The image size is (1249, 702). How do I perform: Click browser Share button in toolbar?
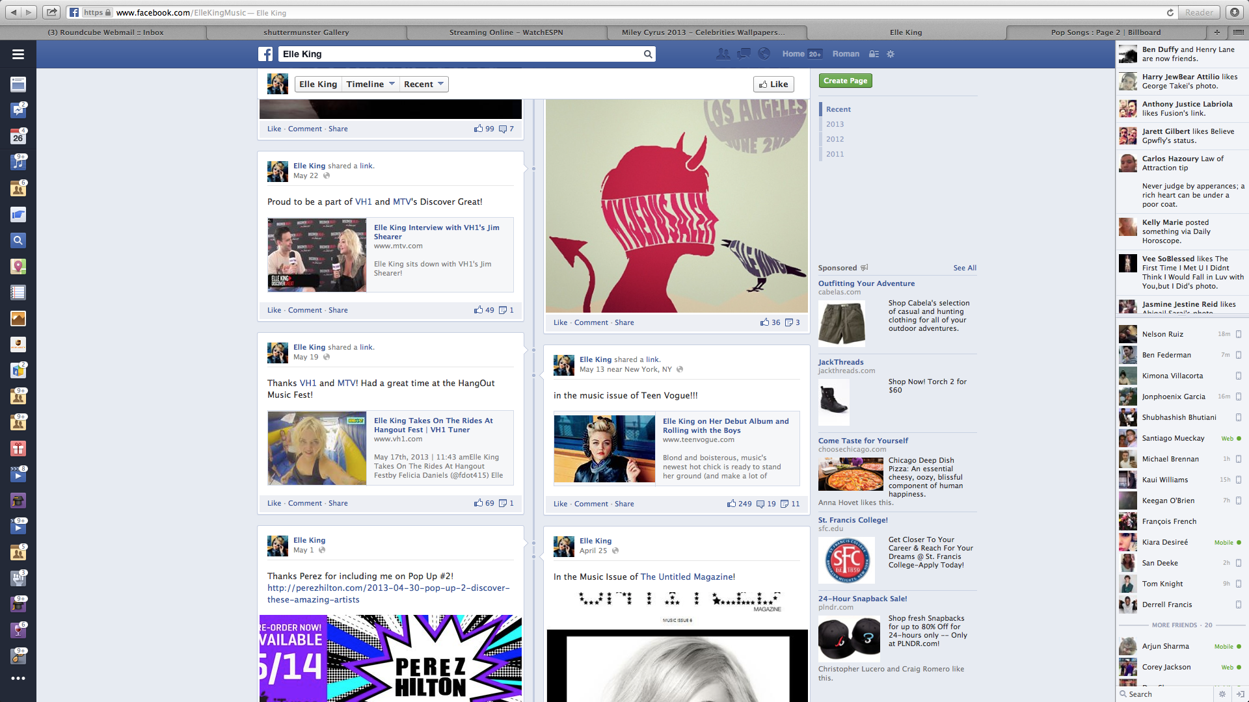(x=51, y=12)
